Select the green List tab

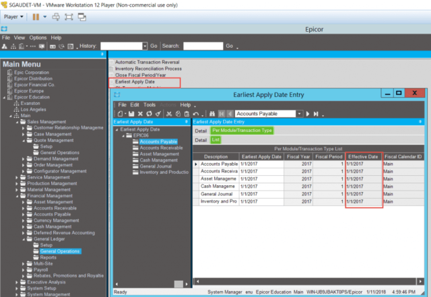pos(215,139)
